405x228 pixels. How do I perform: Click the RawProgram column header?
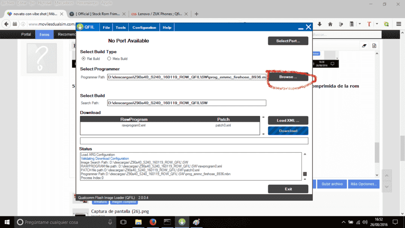click(x=134, y=119)
